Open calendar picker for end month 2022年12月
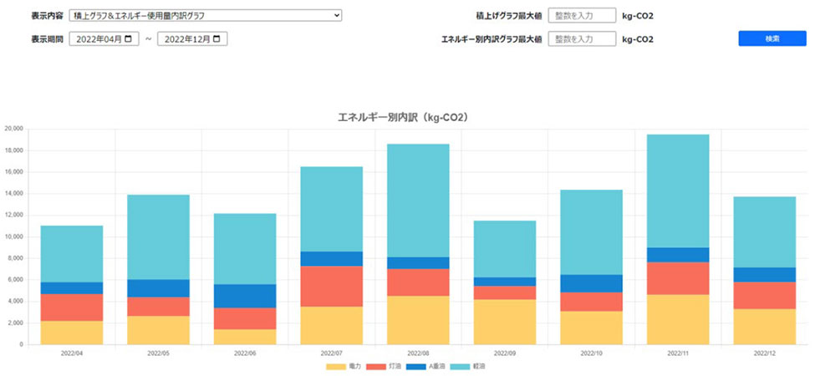This screenshot has width=815, height=376. click(x=216, y=39)
